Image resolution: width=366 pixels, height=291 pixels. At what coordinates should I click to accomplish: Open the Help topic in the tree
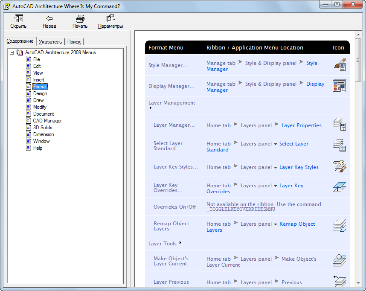coord(38,148)
